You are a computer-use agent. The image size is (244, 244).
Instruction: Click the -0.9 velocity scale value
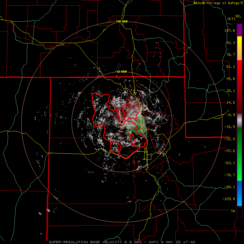point(231,115)
